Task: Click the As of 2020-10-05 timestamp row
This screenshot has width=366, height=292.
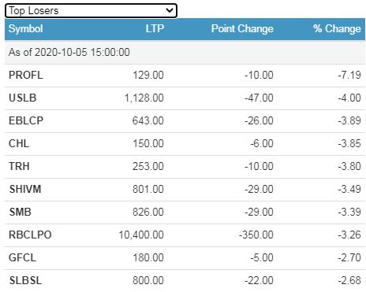Action: coord(185,52)
